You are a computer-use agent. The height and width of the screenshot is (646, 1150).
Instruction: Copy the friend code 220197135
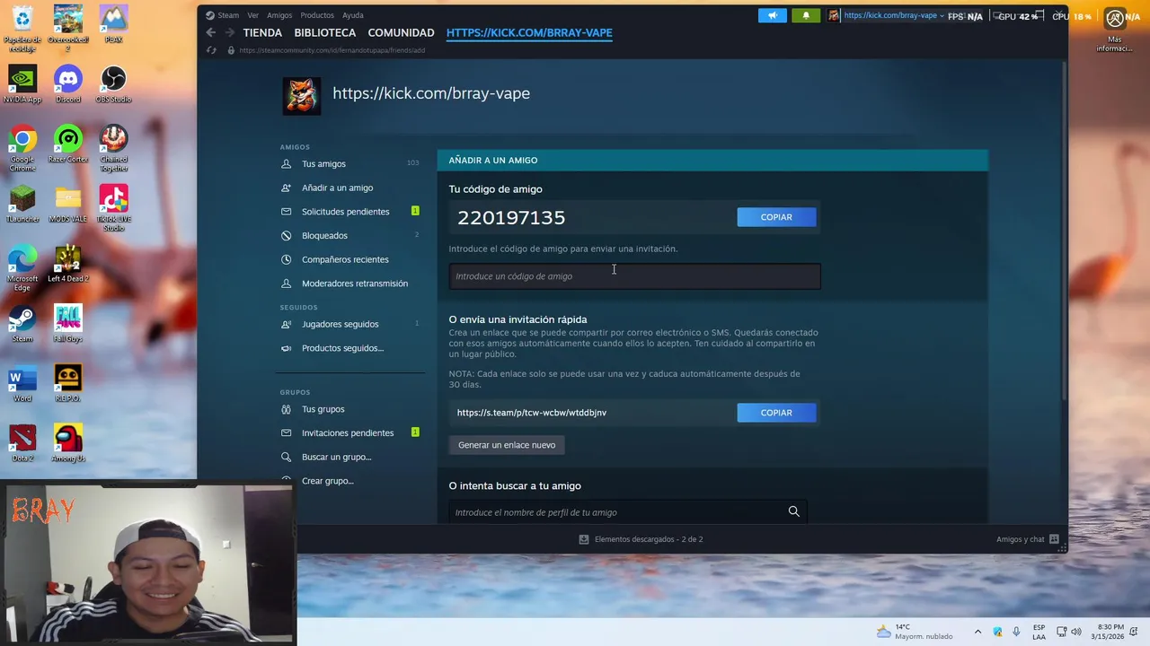(776, 217)
